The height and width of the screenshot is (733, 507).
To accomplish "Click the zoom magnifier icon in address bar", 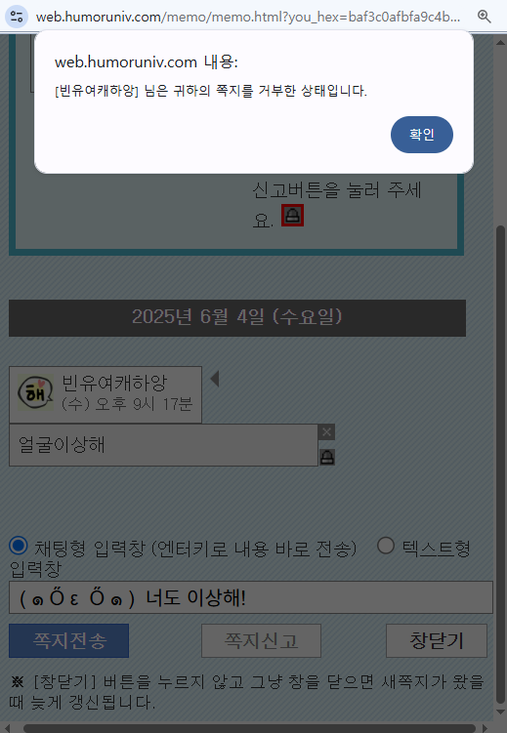I will 485,17.
